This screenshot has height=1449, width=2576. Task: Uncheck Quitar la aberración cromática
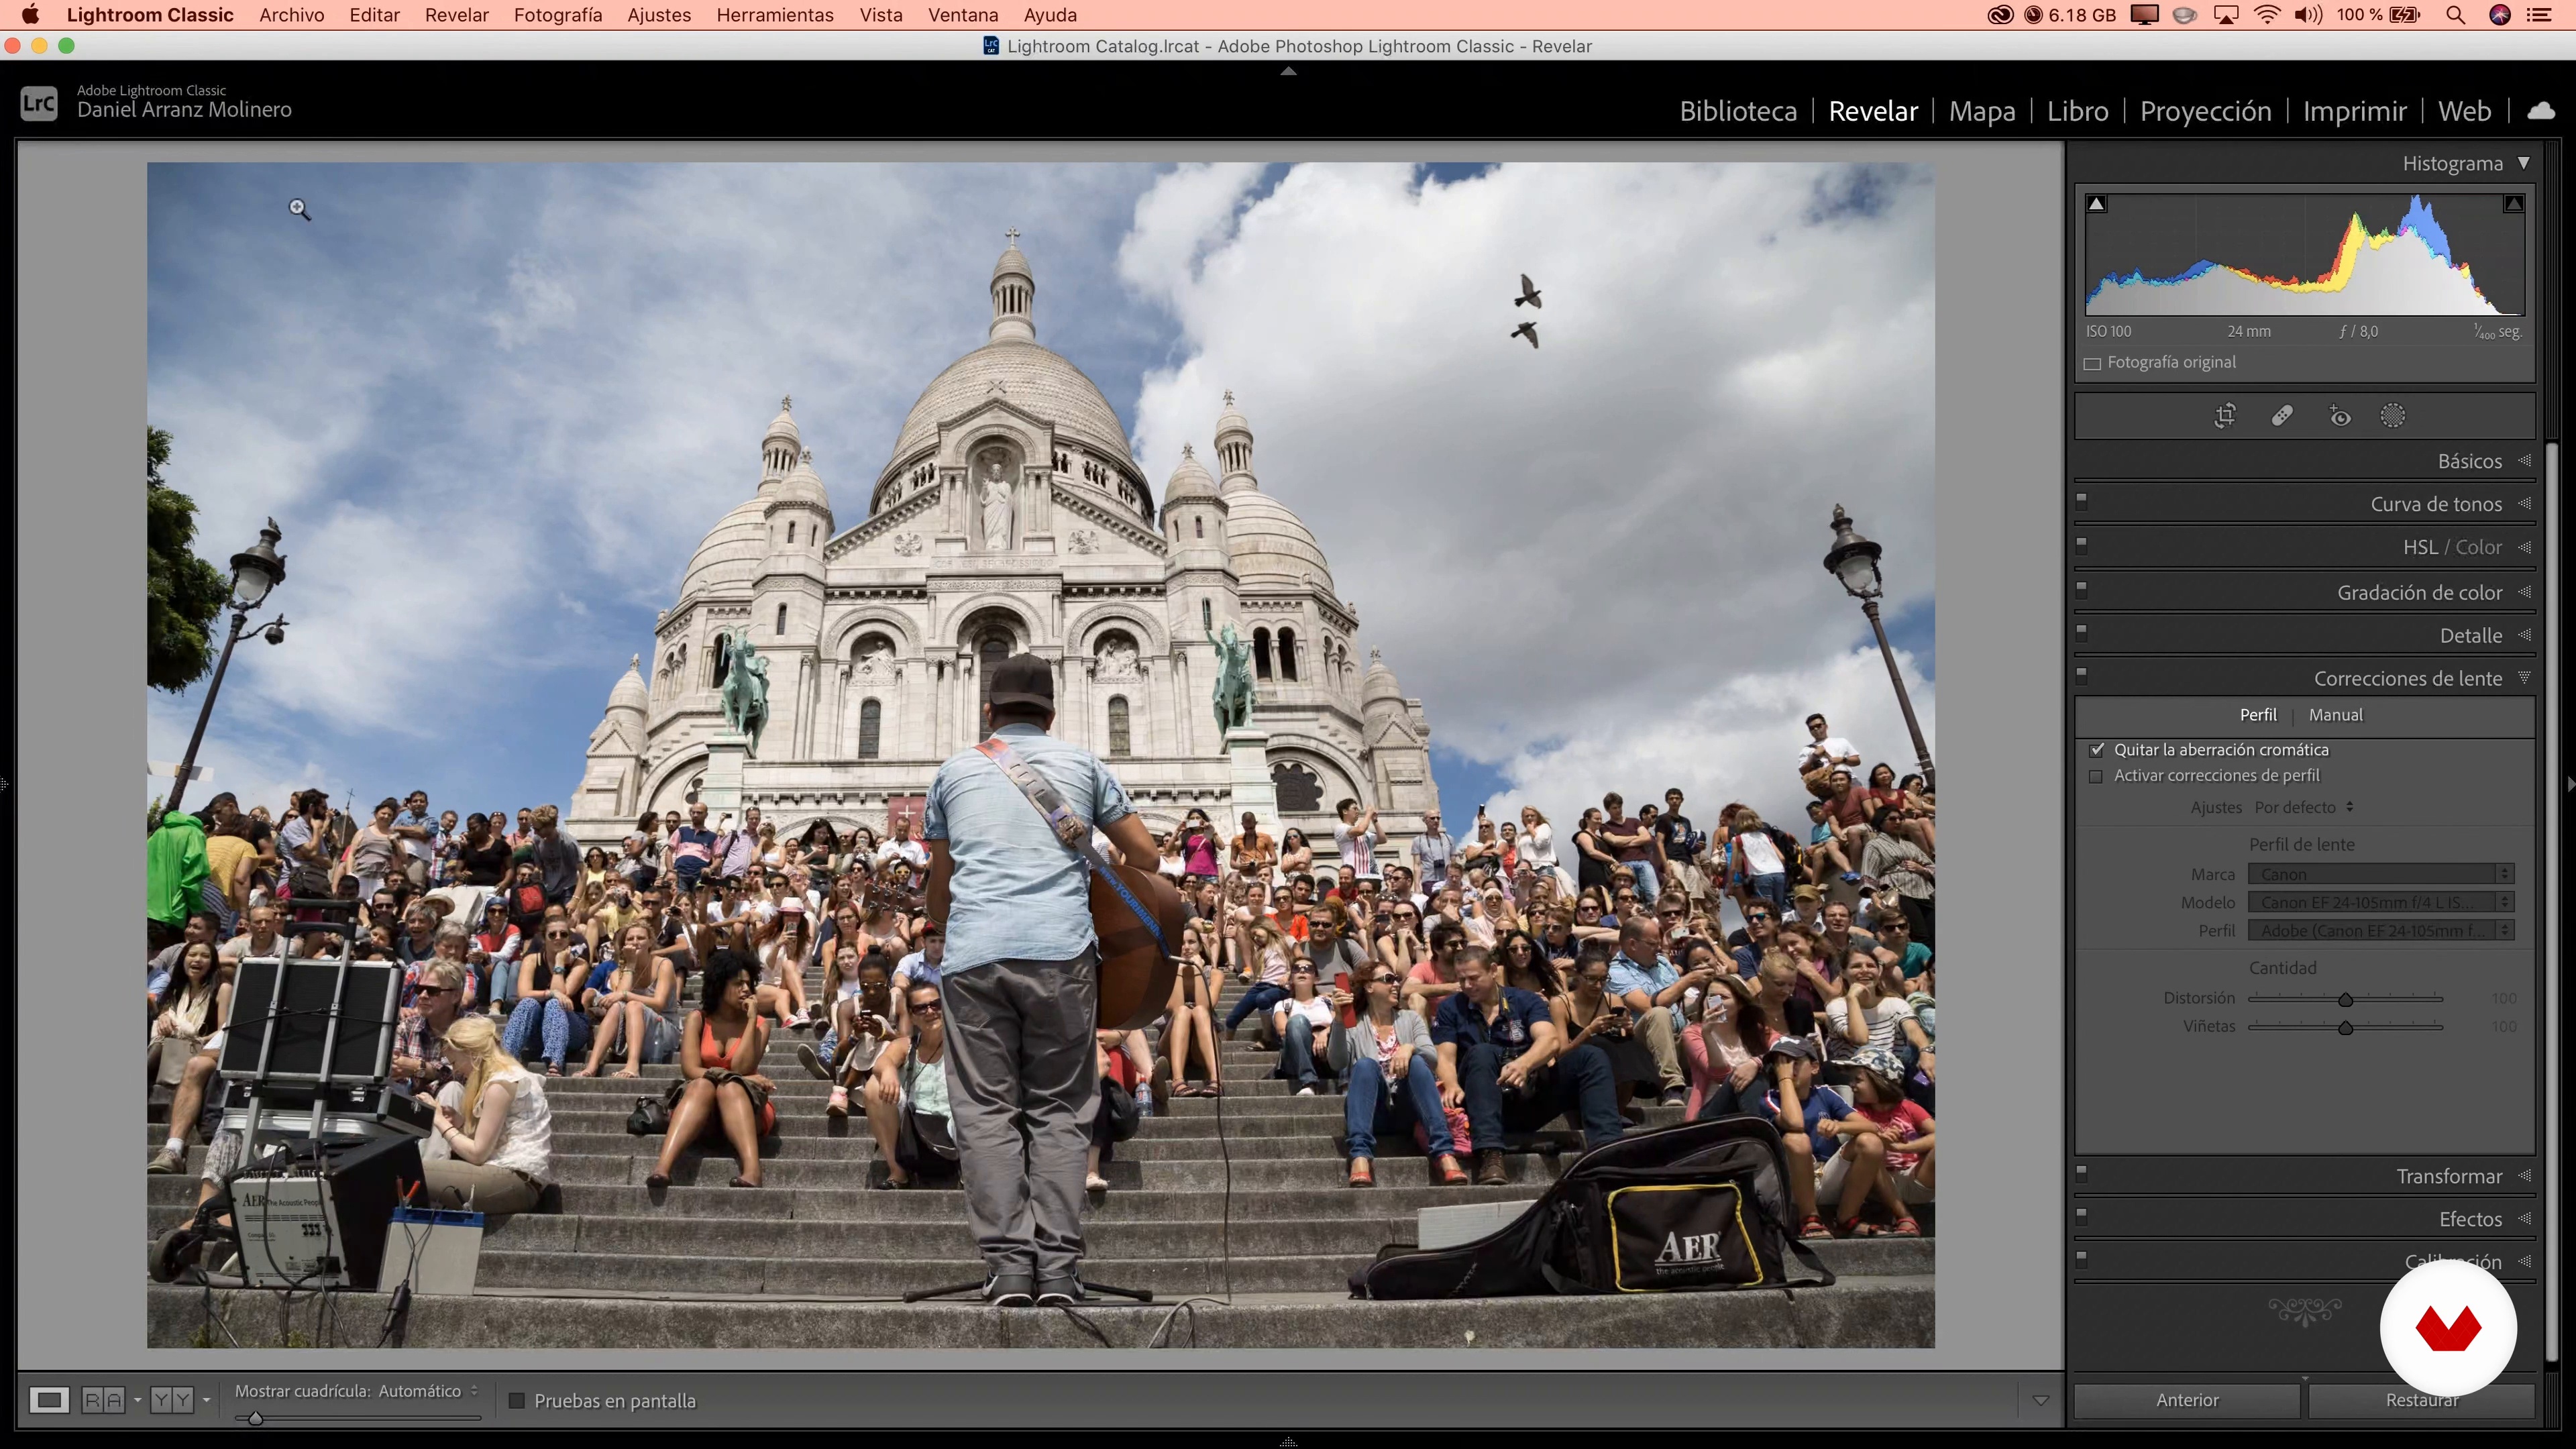tap(2097, 750)
